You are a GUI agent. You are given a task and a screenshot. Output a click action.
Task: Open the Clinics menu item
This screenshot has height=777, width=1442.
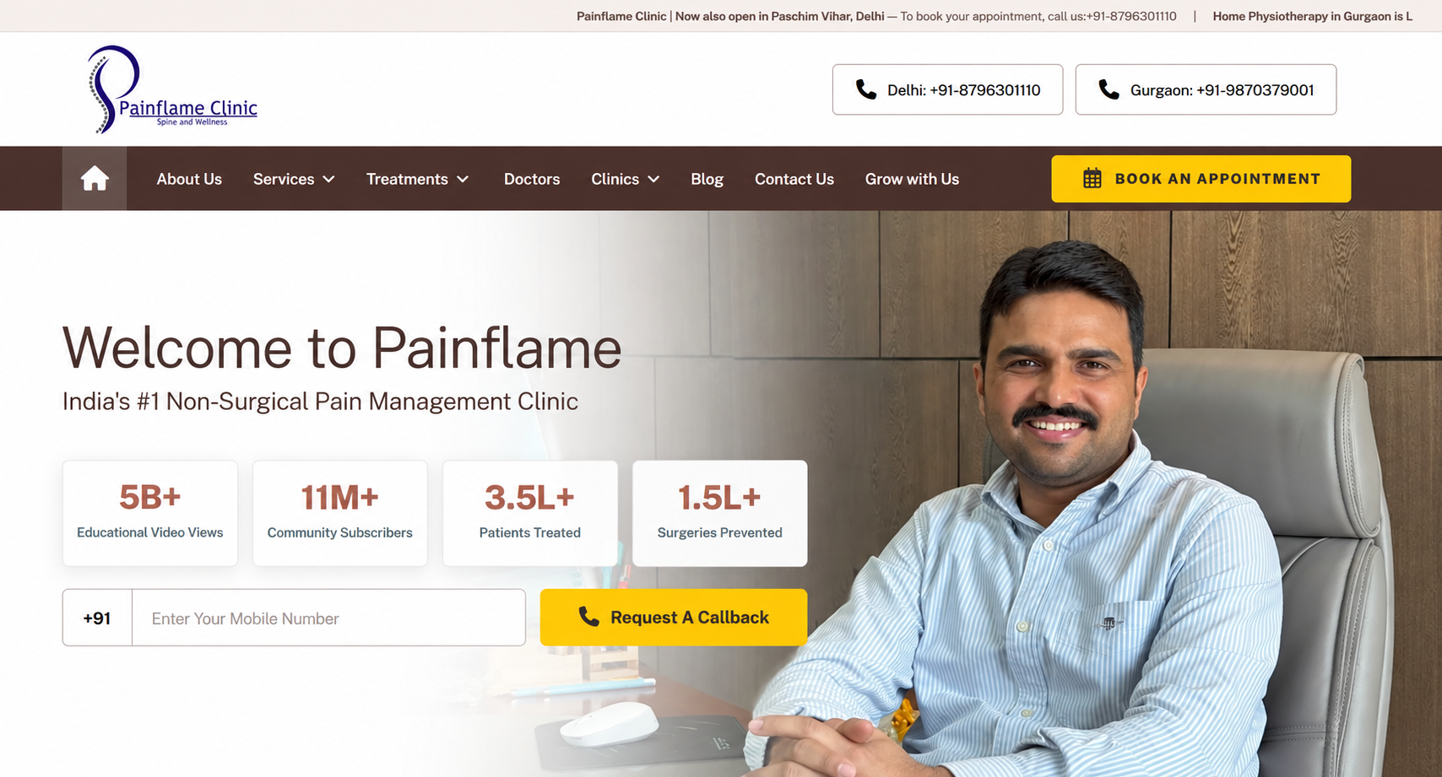615,179
